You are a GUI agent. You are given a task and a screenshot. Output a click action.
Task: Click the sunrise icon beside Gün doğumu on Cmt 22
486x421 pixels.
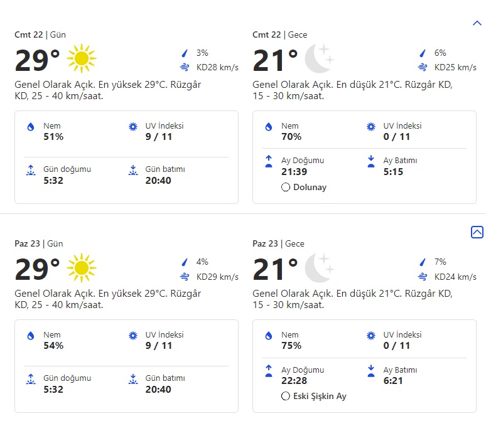coord(30,170)
